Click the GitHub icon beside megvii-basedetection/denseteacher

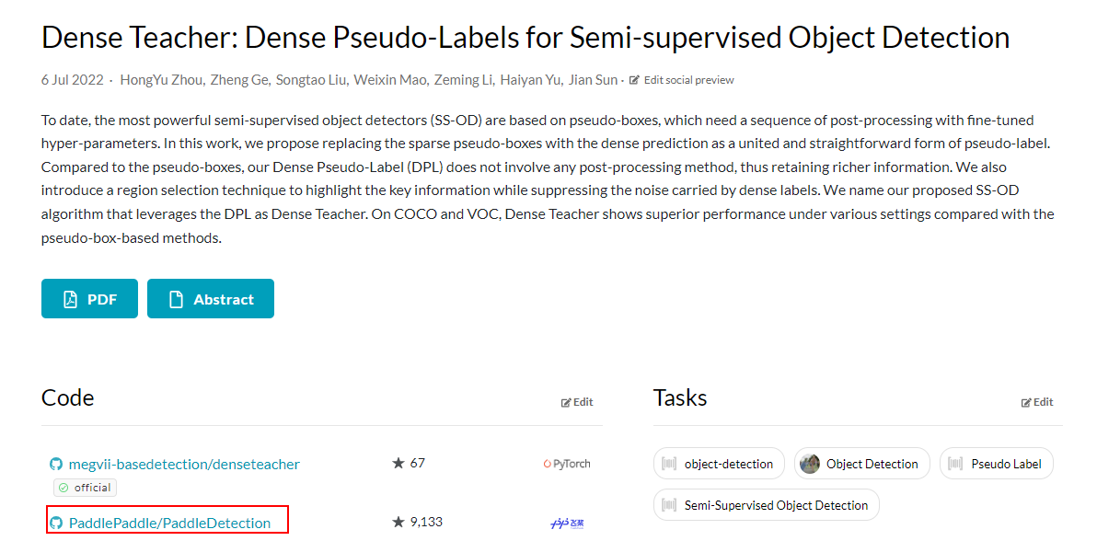56,464
